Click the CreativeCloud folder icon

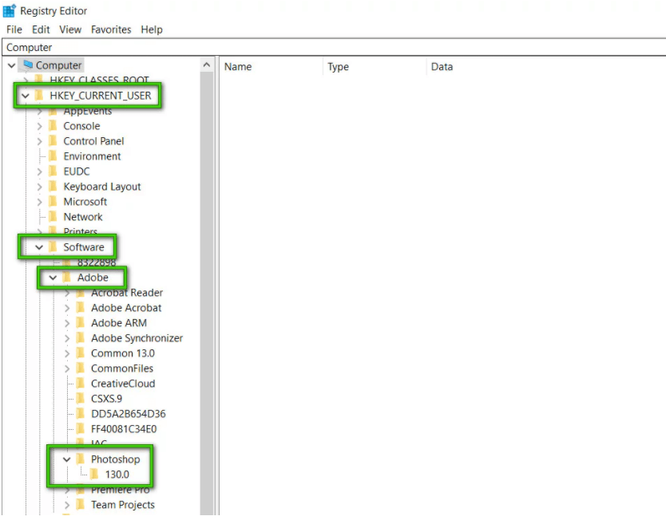pos(80,383)
